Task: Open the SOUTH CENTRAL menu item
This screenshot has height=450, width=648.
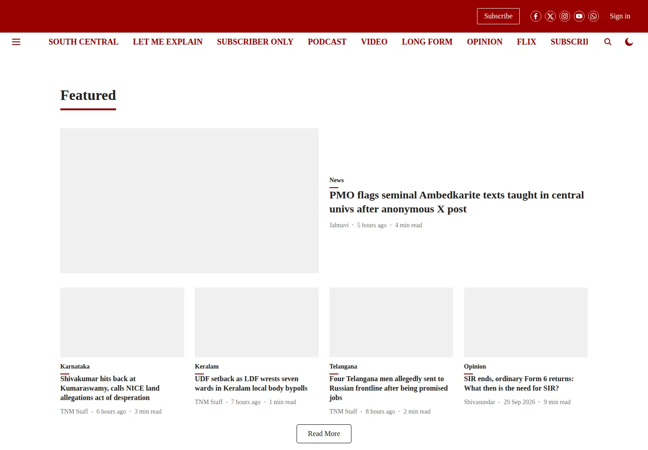Action: tap(83, 42)
